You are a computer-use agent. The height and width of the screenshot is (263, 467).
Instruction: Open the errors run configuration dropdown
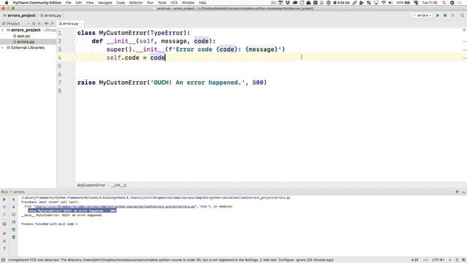click(422, 15)
